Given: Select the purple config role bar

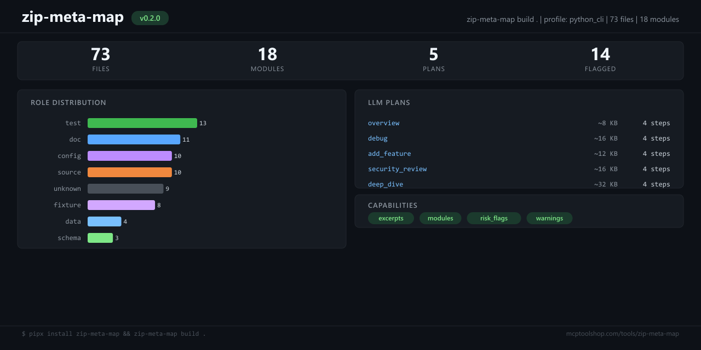Looking at the screenshot, I should tap(129, 156).
